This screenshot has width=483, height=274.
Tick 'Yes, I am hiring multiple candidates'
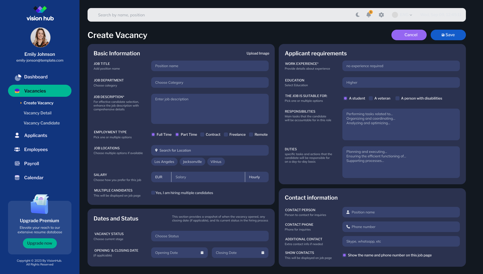(x=153, y=193)
